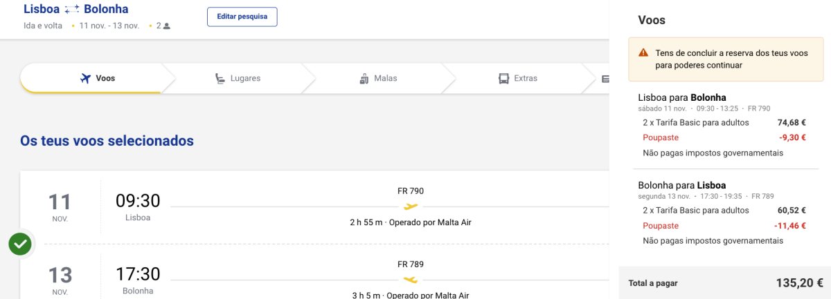Click the passenger count person icon
Screen dimensions: 831x299
[167, 26]
